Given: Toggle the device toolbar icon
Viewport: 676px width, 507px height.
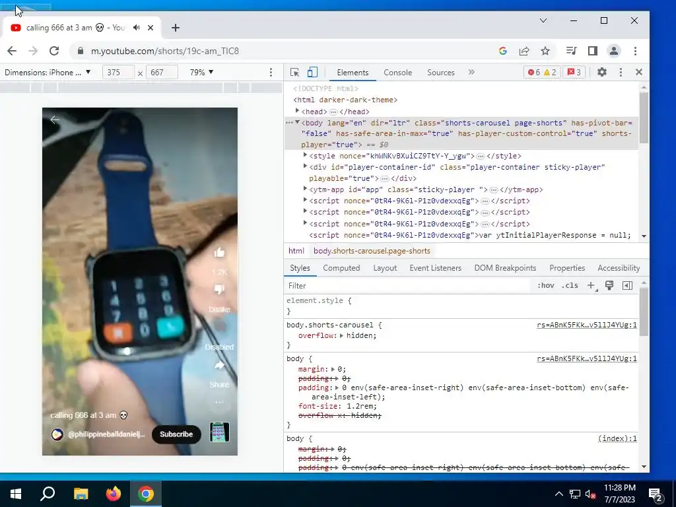Looking at the screenshot, I should pos(312,73).
